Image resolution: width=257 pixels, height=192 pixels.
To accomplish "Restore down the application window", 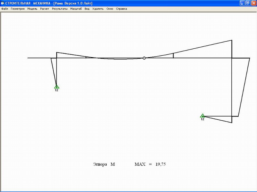I will pos(248,3).
